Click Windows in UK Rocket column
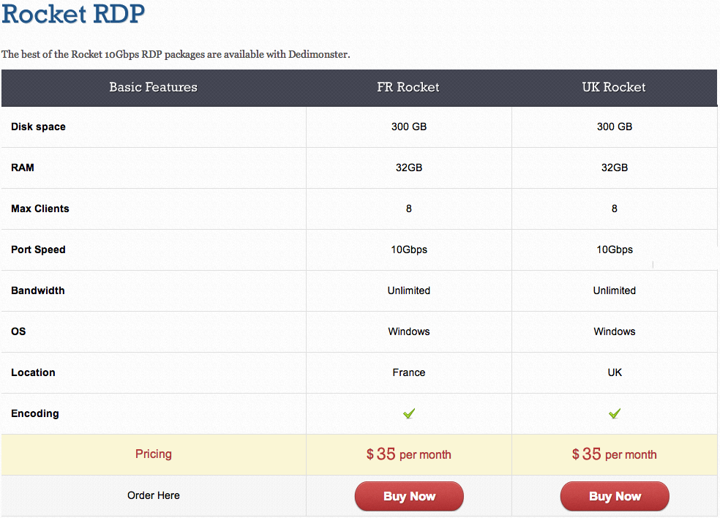The width and height of the screenshot is (720, 518). pos(615,331)
